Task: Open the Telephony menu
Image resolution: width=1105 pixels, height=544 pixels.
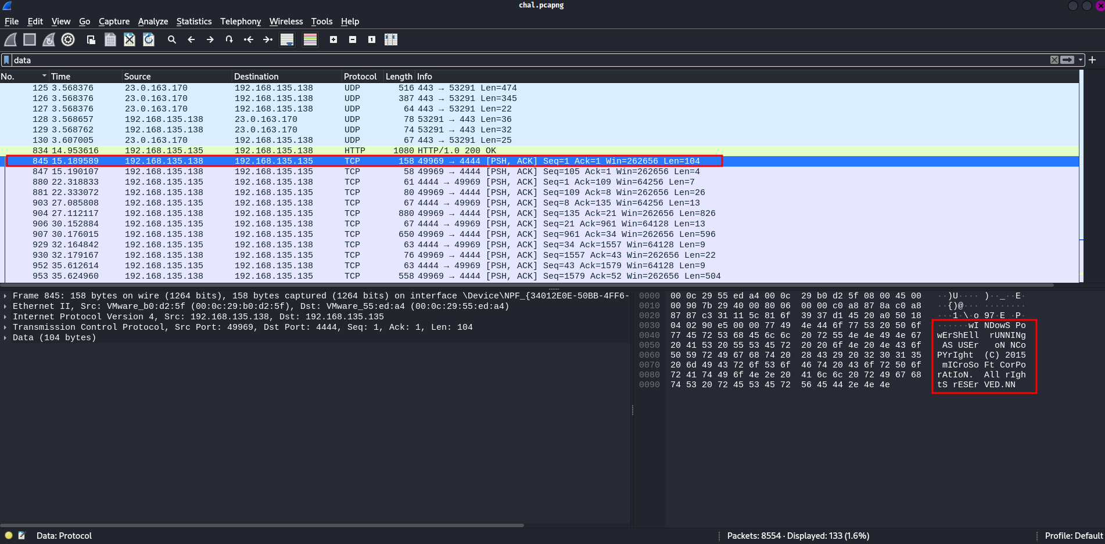Action: click(241, 21)
